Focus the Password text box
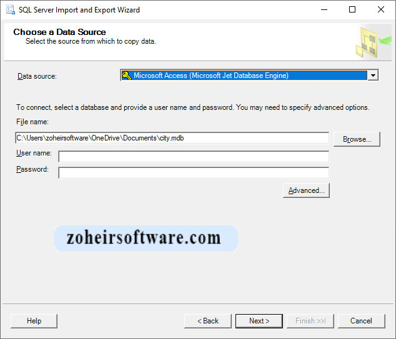The width and height of the screenshot is (396, 339). tap(193, 172)
